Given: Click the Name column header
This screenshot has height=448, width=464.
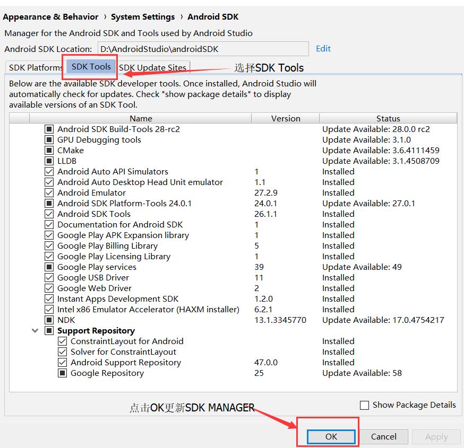Looking at the screenshot, I should tap(141, 119).
